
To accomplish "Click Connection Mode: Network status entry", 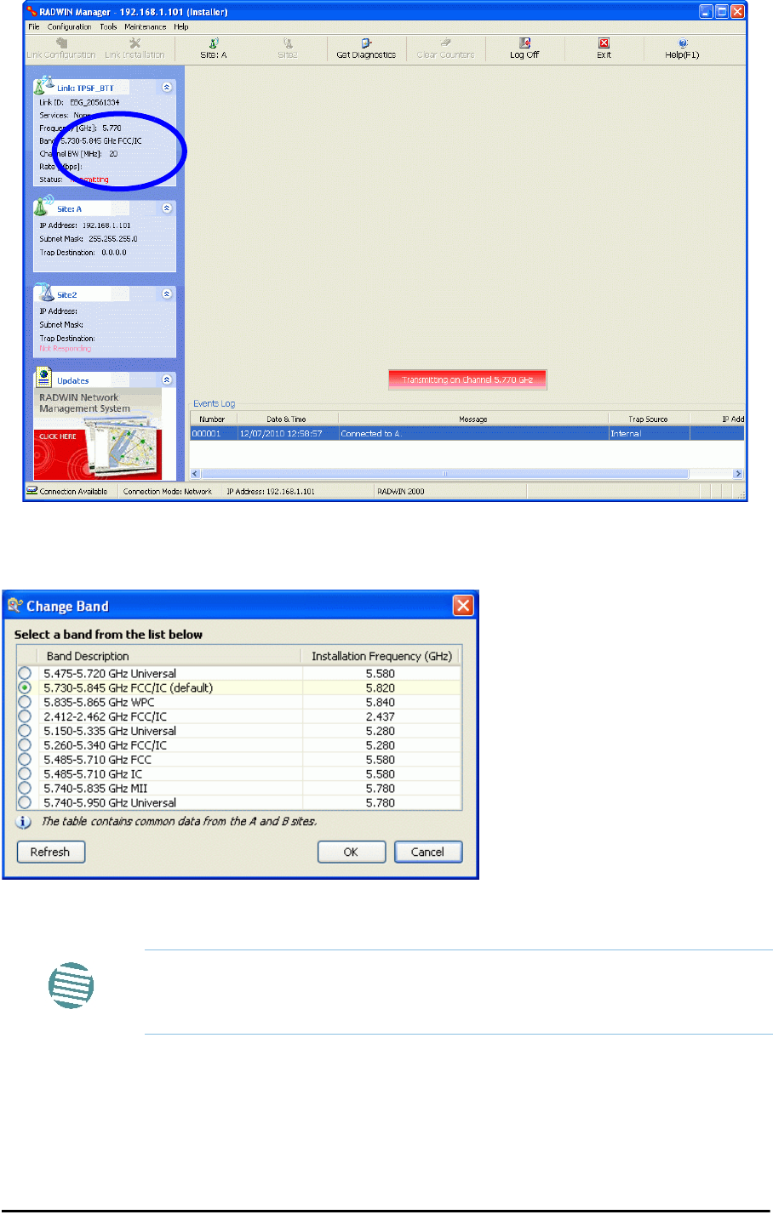I will 168,491.
